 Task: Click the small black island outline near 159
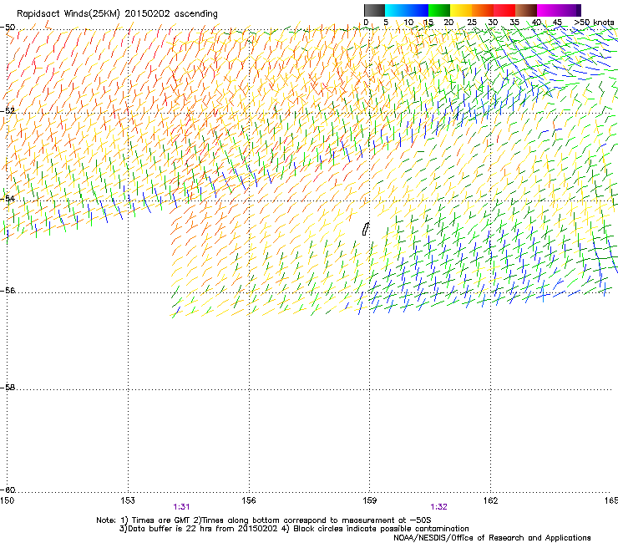click(365, 229)
